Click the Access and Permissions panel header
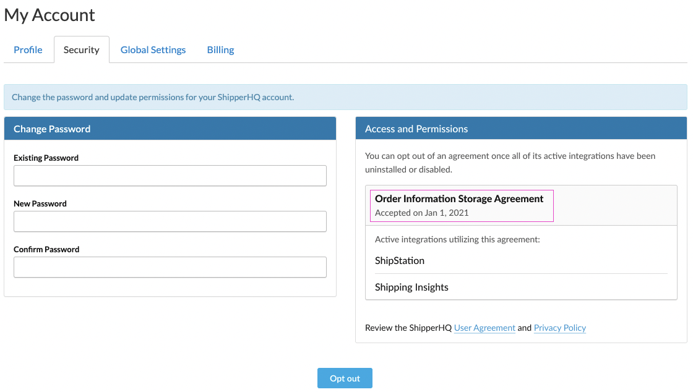 click(x=521, y=129)
